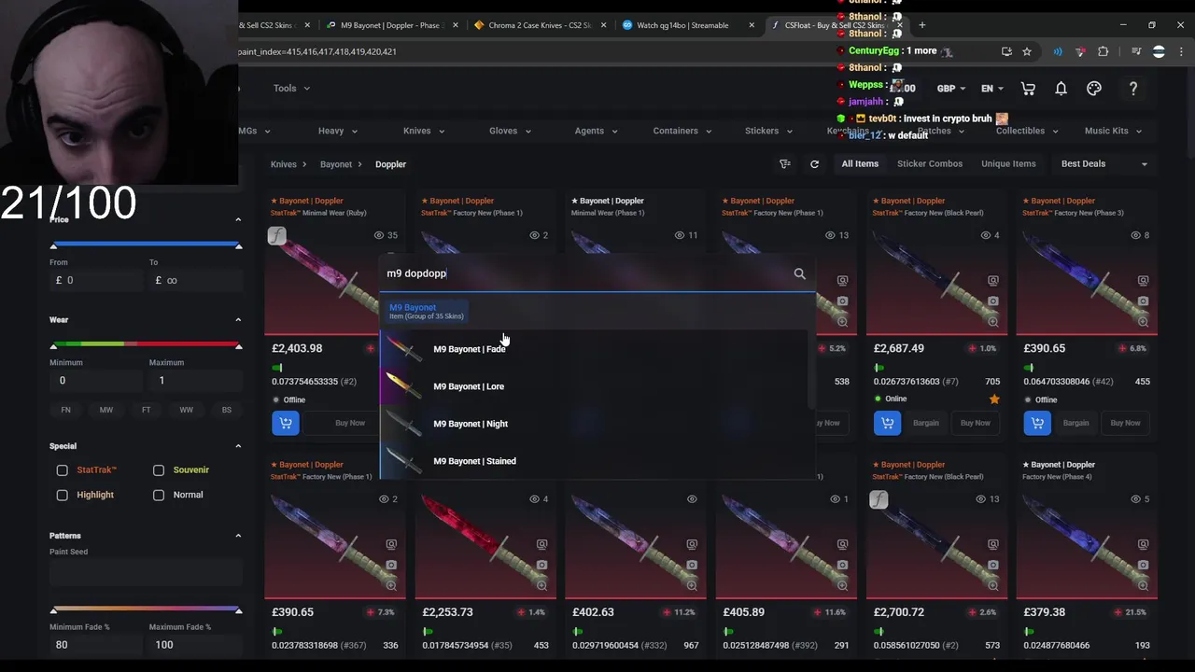Expand the Tools menu

291,89
